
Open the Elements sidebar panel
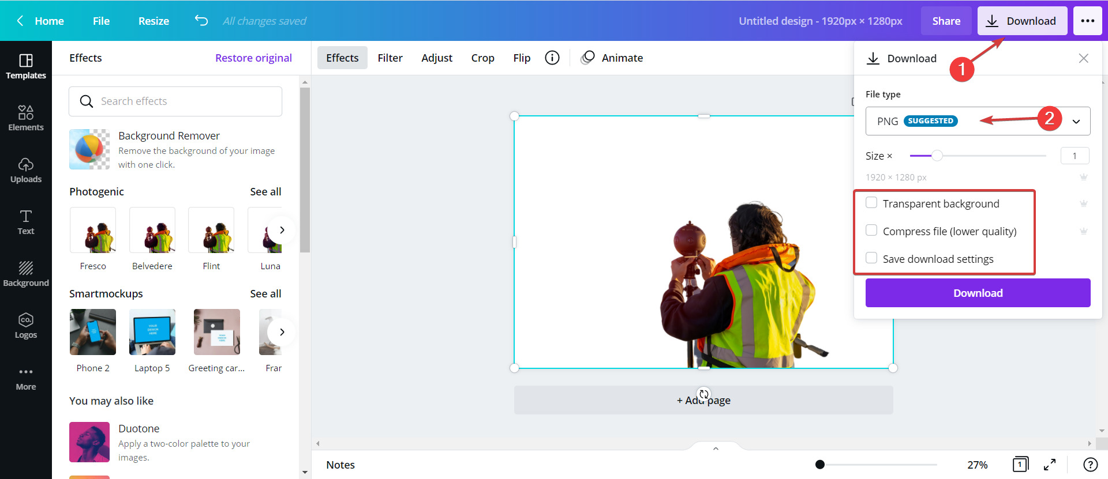(x=26, y=118)
